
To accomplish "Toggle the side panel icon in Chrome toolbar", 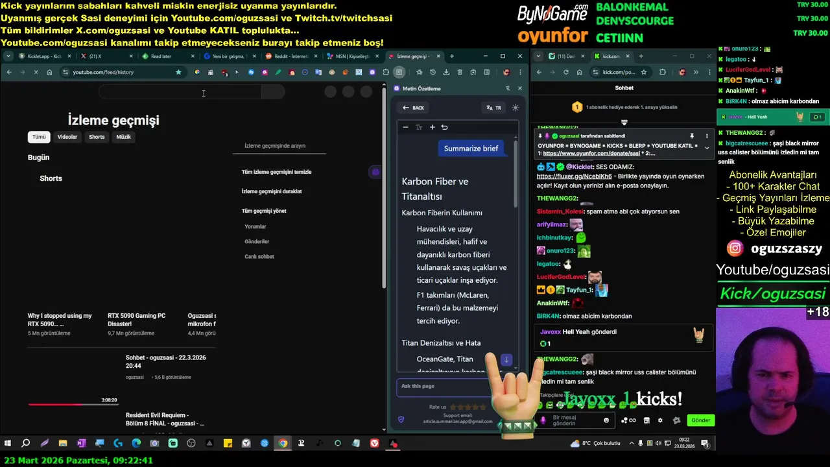I will (399, 72).
